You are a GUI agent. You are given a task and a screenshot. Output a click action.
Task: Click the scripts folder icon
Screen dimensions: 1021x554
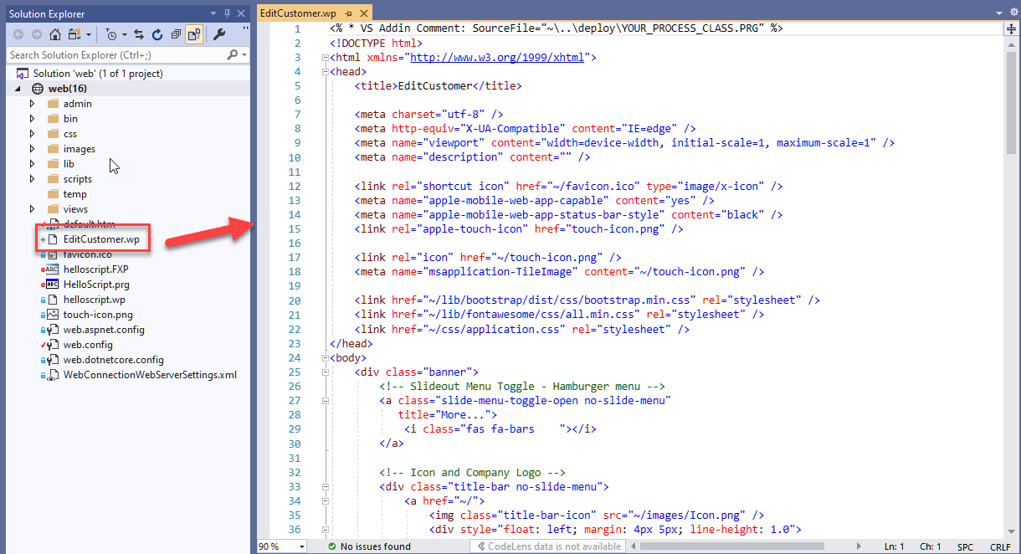(x=53, y=179)
